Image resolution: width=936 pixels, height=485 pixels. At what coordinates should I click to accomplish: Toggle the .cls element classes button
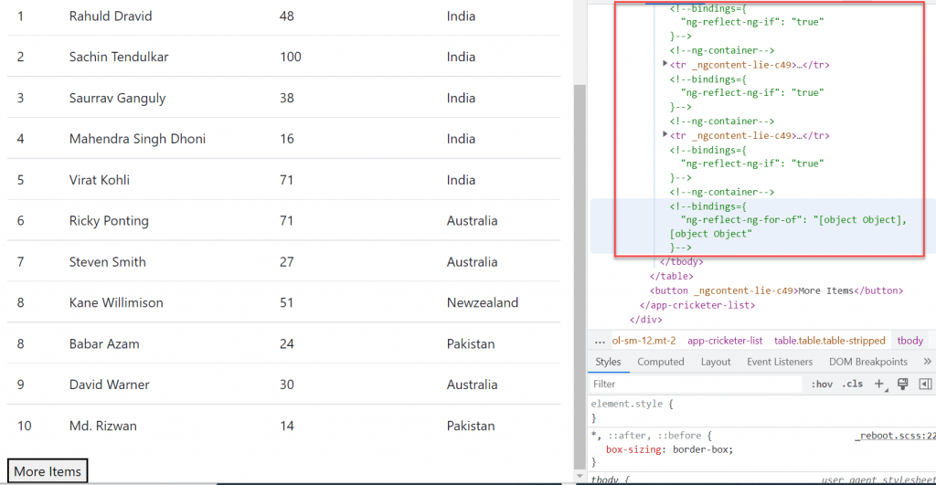pyautogui.click(x=853, y=385)
